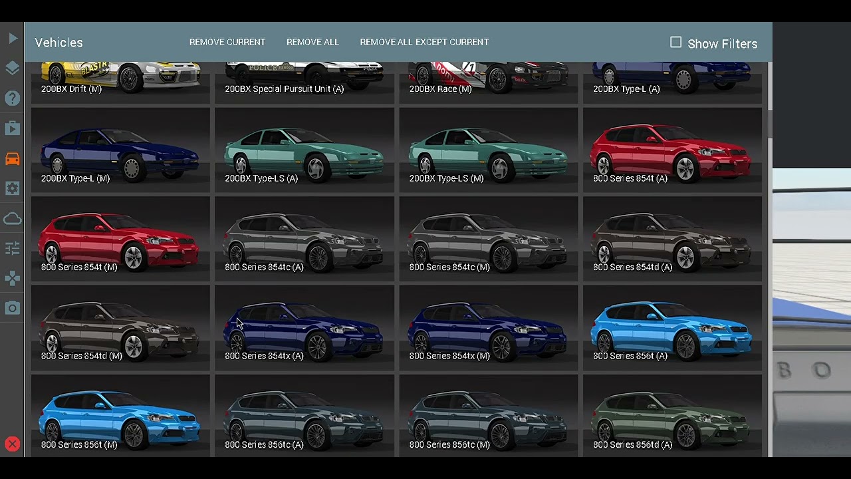Close the sidebar with red X icon

(12, 444)
